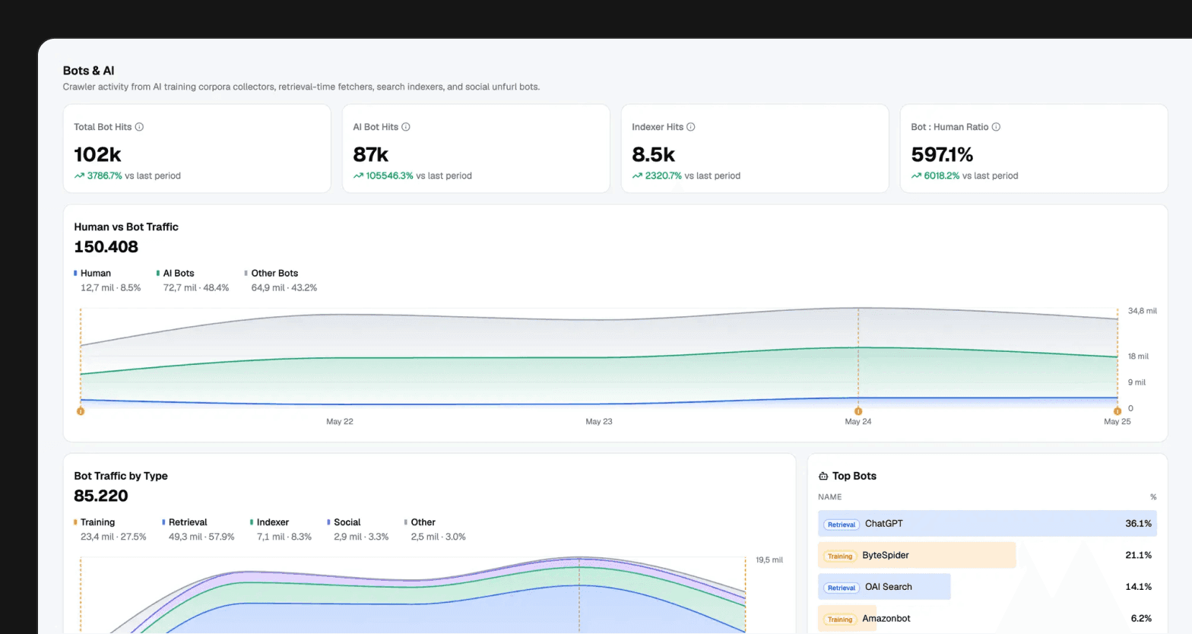Select the ByteSpider row in Top Bots
1192x634 pixels.
(x=988, y=555)
